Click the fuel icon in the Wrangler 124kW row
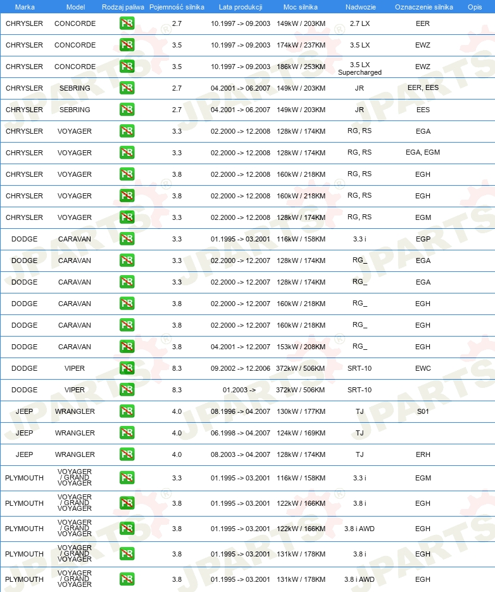495x592 pixels. click(x=127, y=432)
